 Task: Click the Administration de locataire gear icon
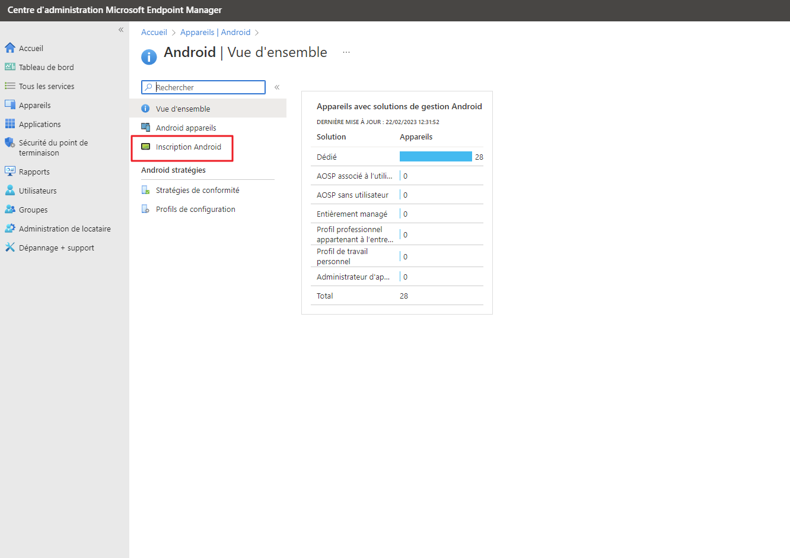[10, 229]
